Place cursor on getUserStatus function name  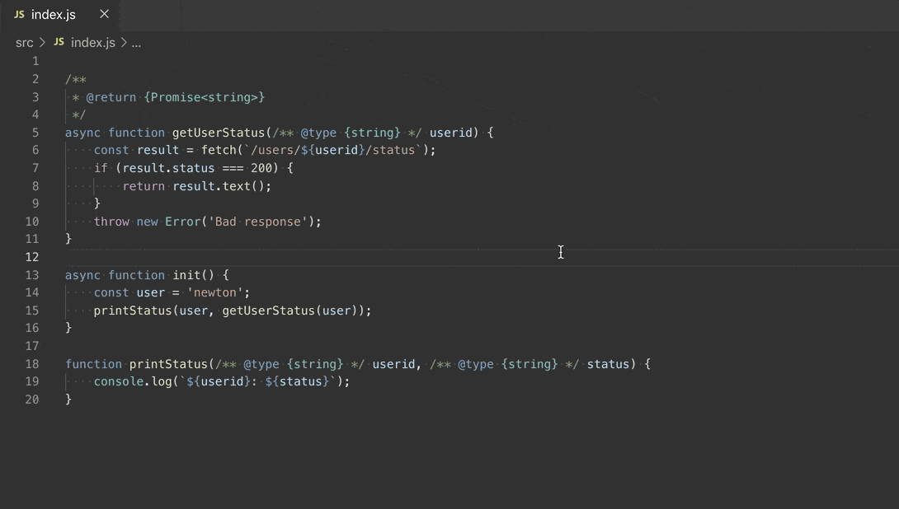[x=218, y=132]
